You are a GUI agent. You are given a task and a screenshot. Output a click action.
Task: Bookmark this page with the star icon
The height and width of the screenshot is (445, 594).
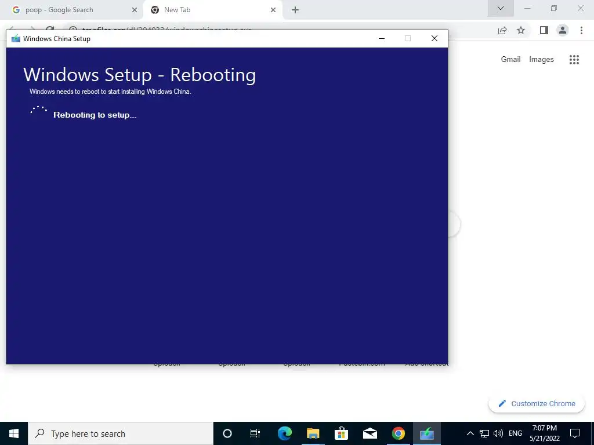(x=521, y=30)
